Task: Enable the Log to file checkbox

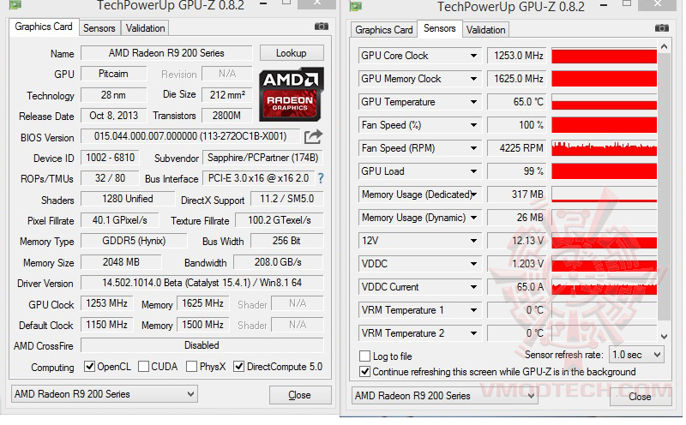Action: click(366, 356)
